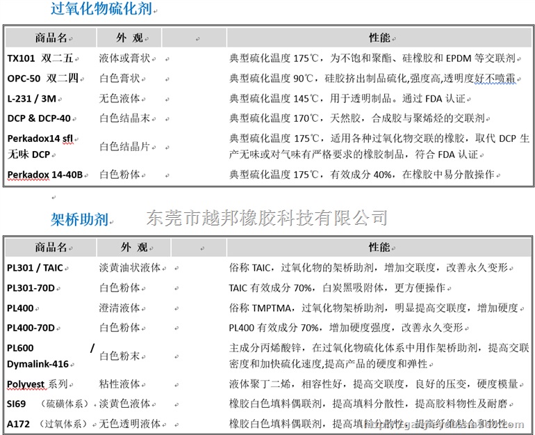Click the description starting with 液体聚丁二烯
The height and width of the screenshot is (435, 535).
tap(374, 384)
